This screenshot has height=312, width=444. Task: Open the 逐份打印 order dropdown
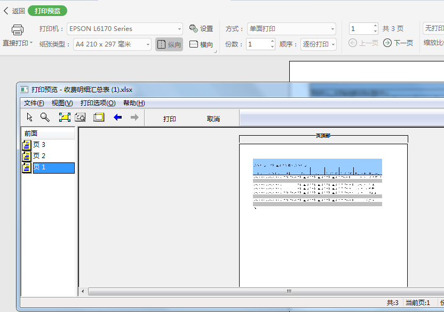tap(318, 44)
